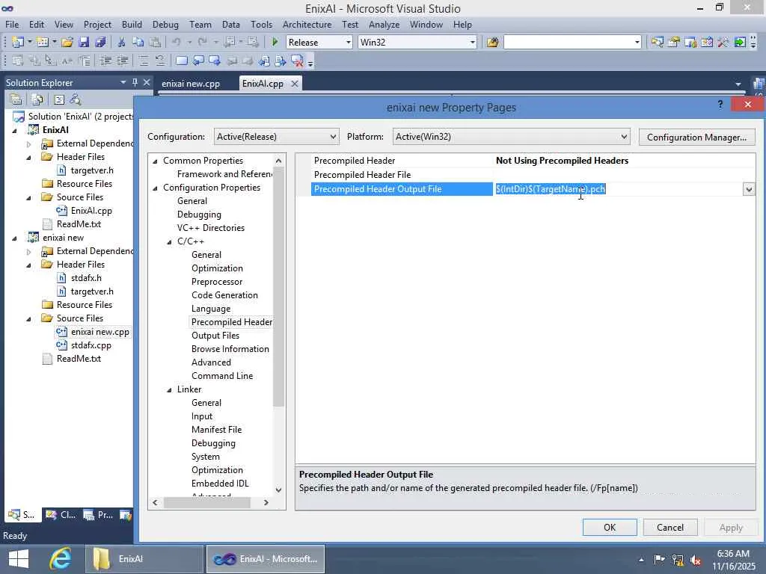Click the Cut scissors icon
Viewport: 766px width, 574px height.
click(122, 43)
